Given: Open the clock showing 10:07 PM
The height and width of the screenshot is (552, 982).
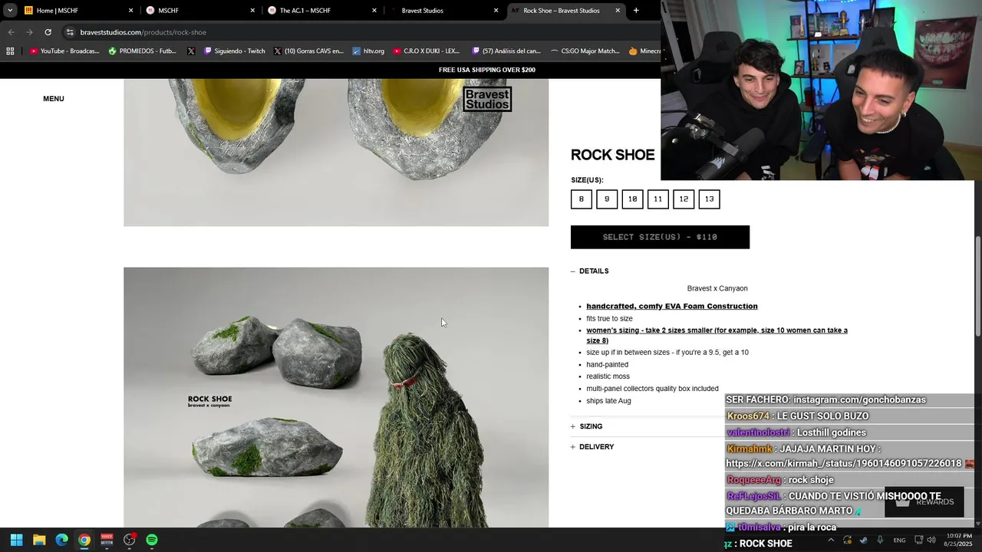Looking at the screenshot, I should tap(959, 540).
